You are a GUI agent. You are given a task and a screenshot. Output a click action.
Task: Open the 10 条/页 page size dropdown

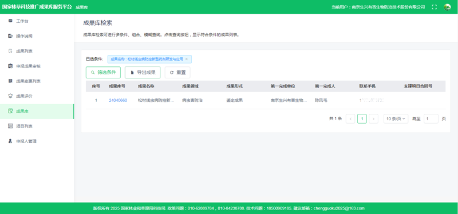[x=396, y=118]
